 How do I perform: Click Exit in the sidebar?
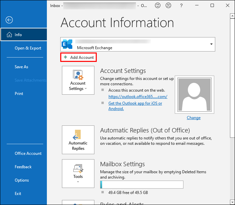coord(18,194)
